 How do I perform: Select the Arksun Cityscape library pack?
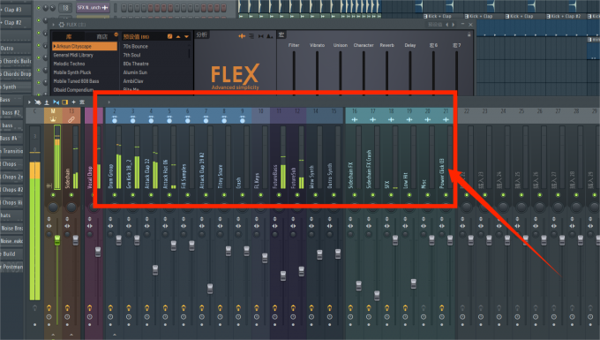[x=85, y=46]
